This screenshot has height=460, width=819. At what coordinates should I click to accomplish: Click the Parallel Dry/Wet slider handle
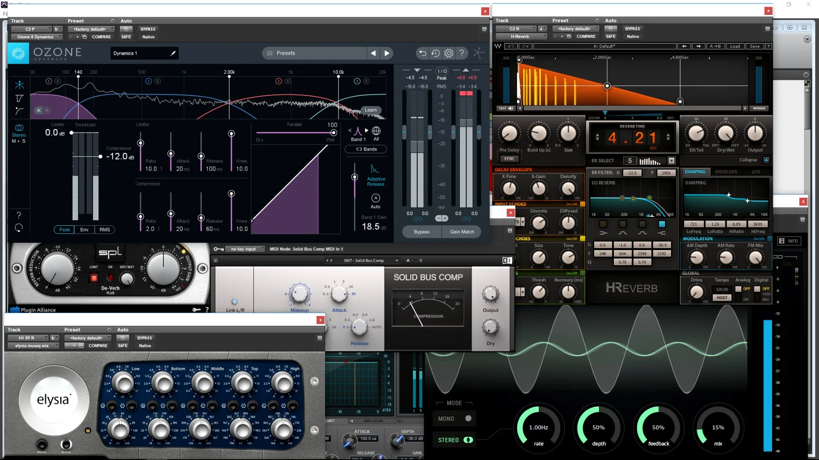point(333,133)
